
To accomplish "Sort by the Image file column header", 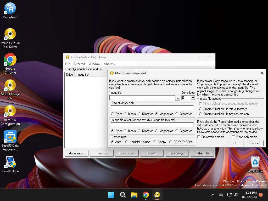I will 91,75.
